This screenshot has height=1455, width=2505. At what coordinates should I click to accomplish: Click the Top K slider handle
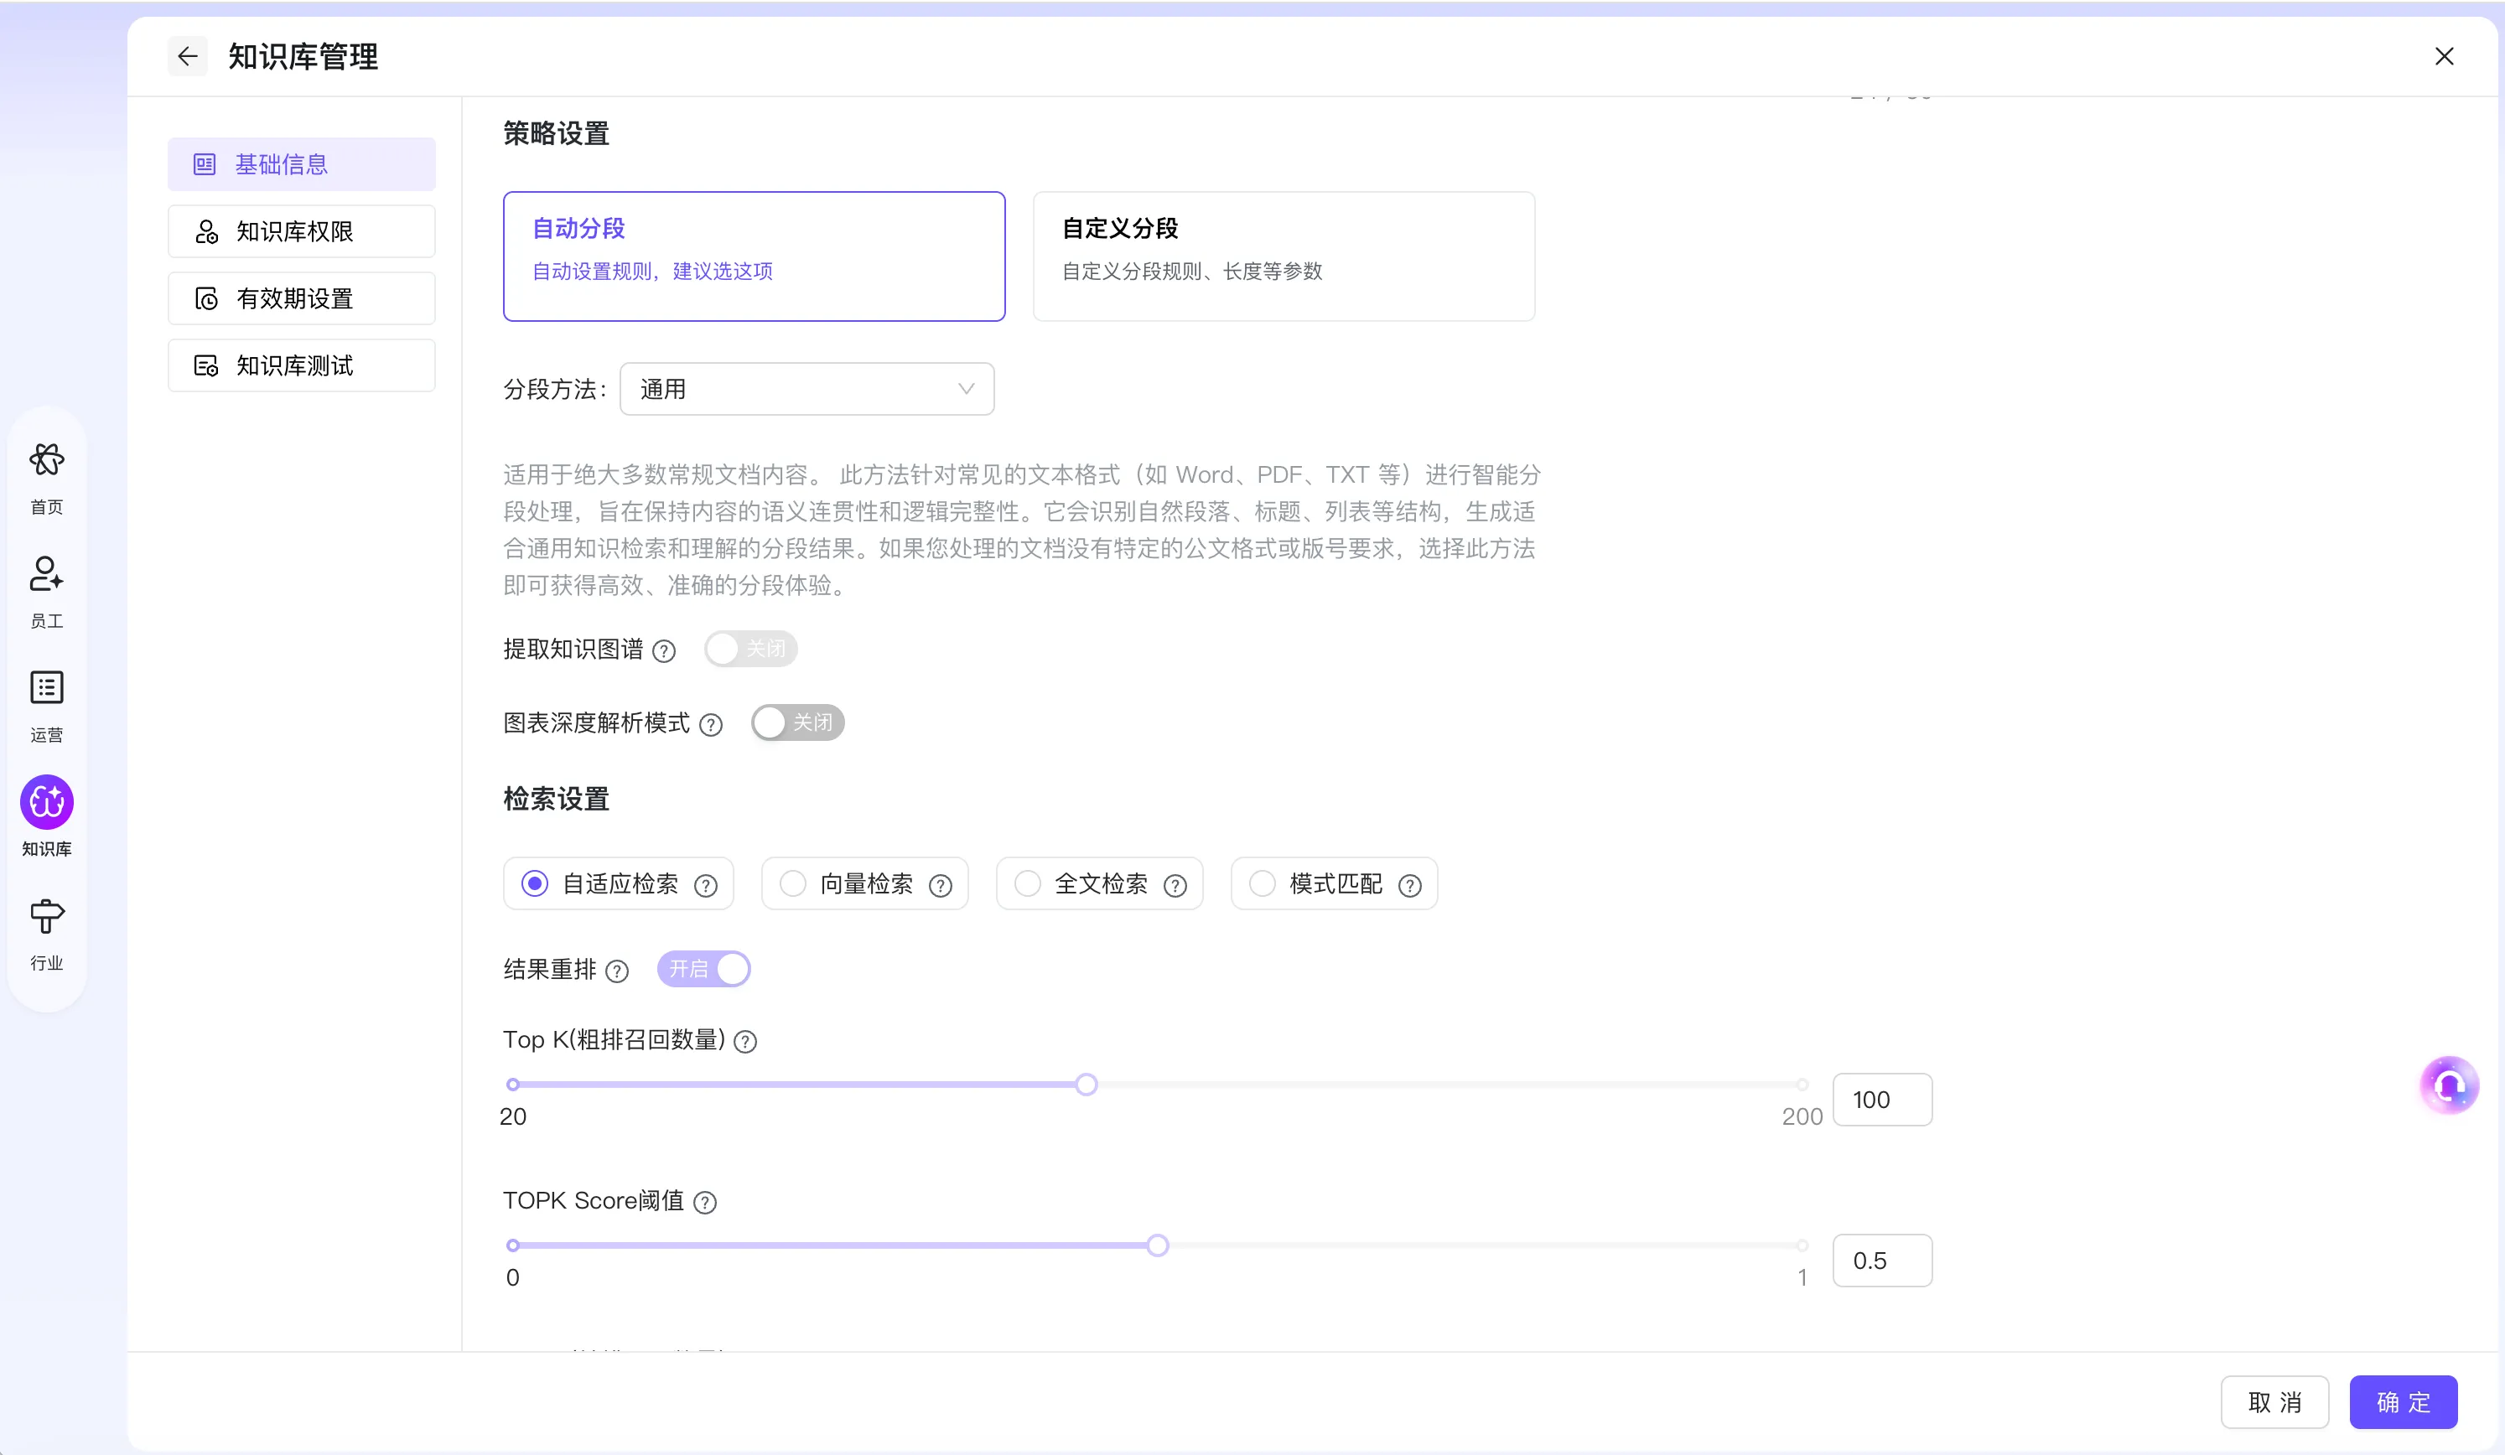pos(1087,1085)
